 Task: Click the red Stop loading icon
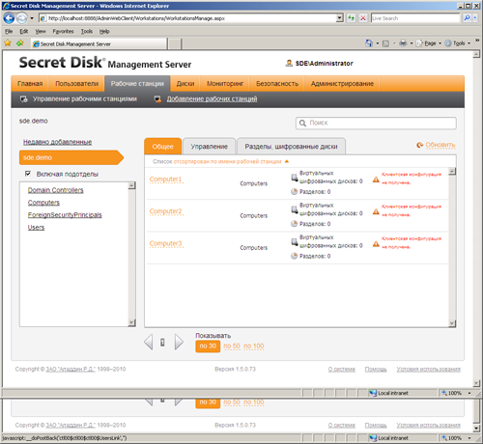tap(363, 18)
